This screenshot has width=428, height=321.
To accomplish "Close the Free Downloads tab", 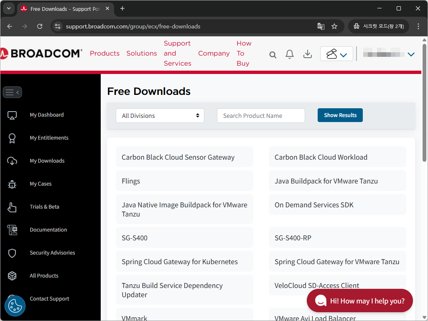I will pos(107,8).
